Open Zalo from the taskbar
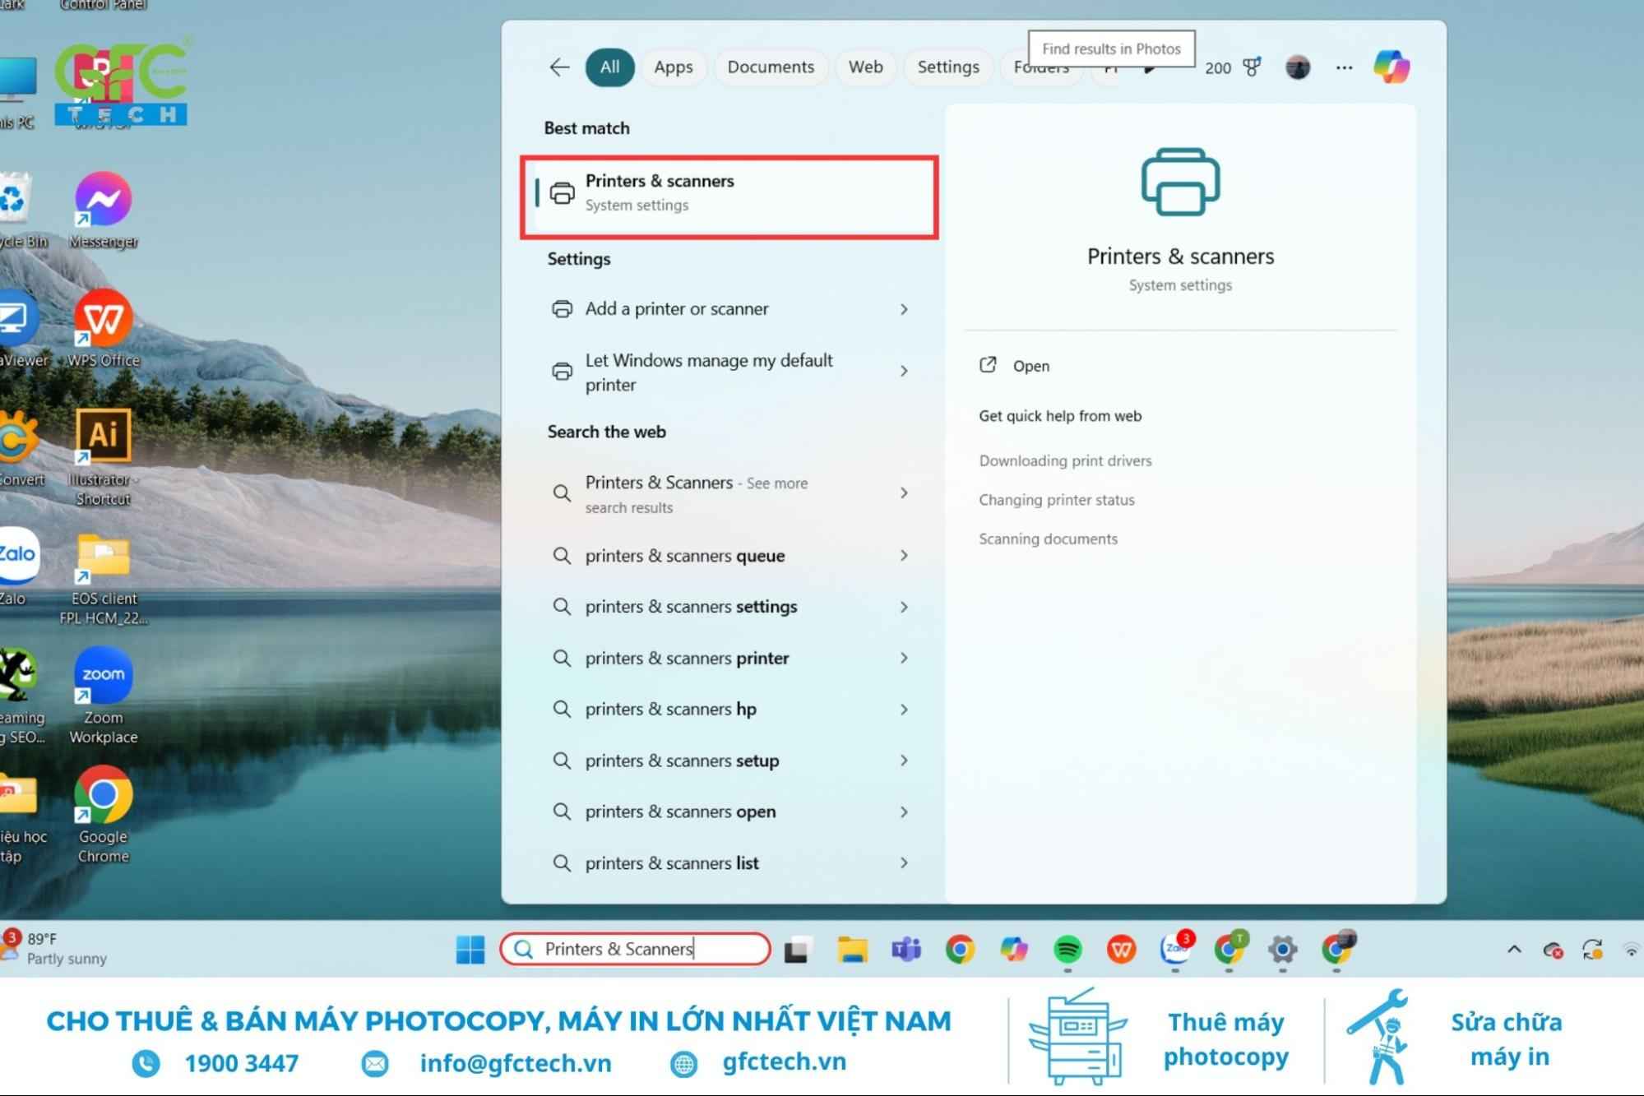Viewport: 1644px width, 1096px height. pyautogui.click(x=1175, y=949)
